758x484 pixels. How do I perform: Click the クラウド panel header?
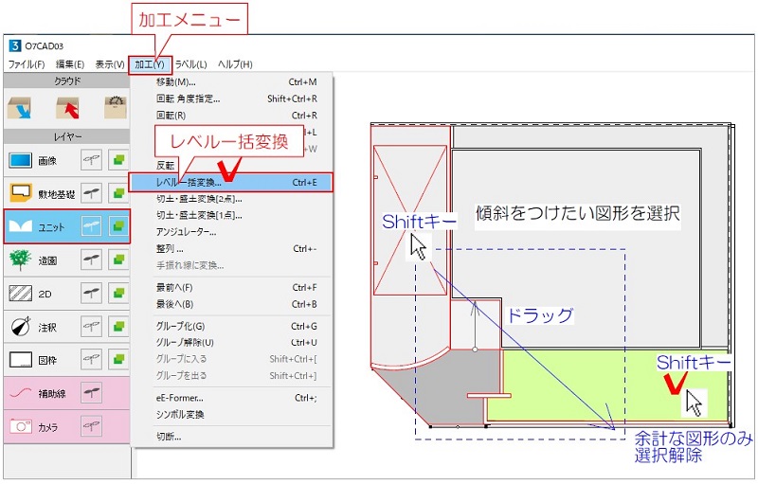tap(66, 81)
